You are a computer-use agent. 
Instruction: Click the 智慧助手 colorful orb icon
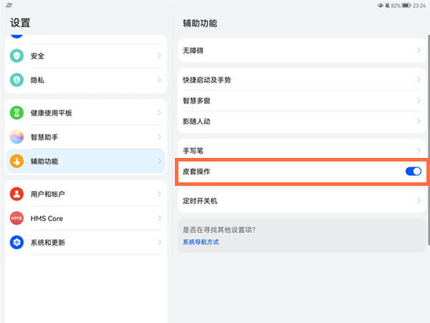[x=16, y=137]
